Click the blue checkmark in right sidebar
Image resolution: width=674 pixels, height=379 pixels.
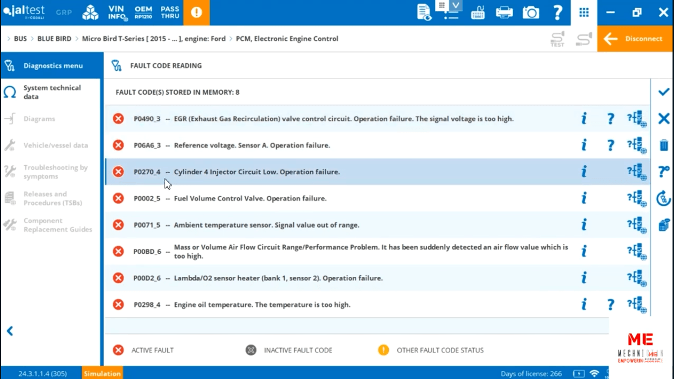(664, 92)
